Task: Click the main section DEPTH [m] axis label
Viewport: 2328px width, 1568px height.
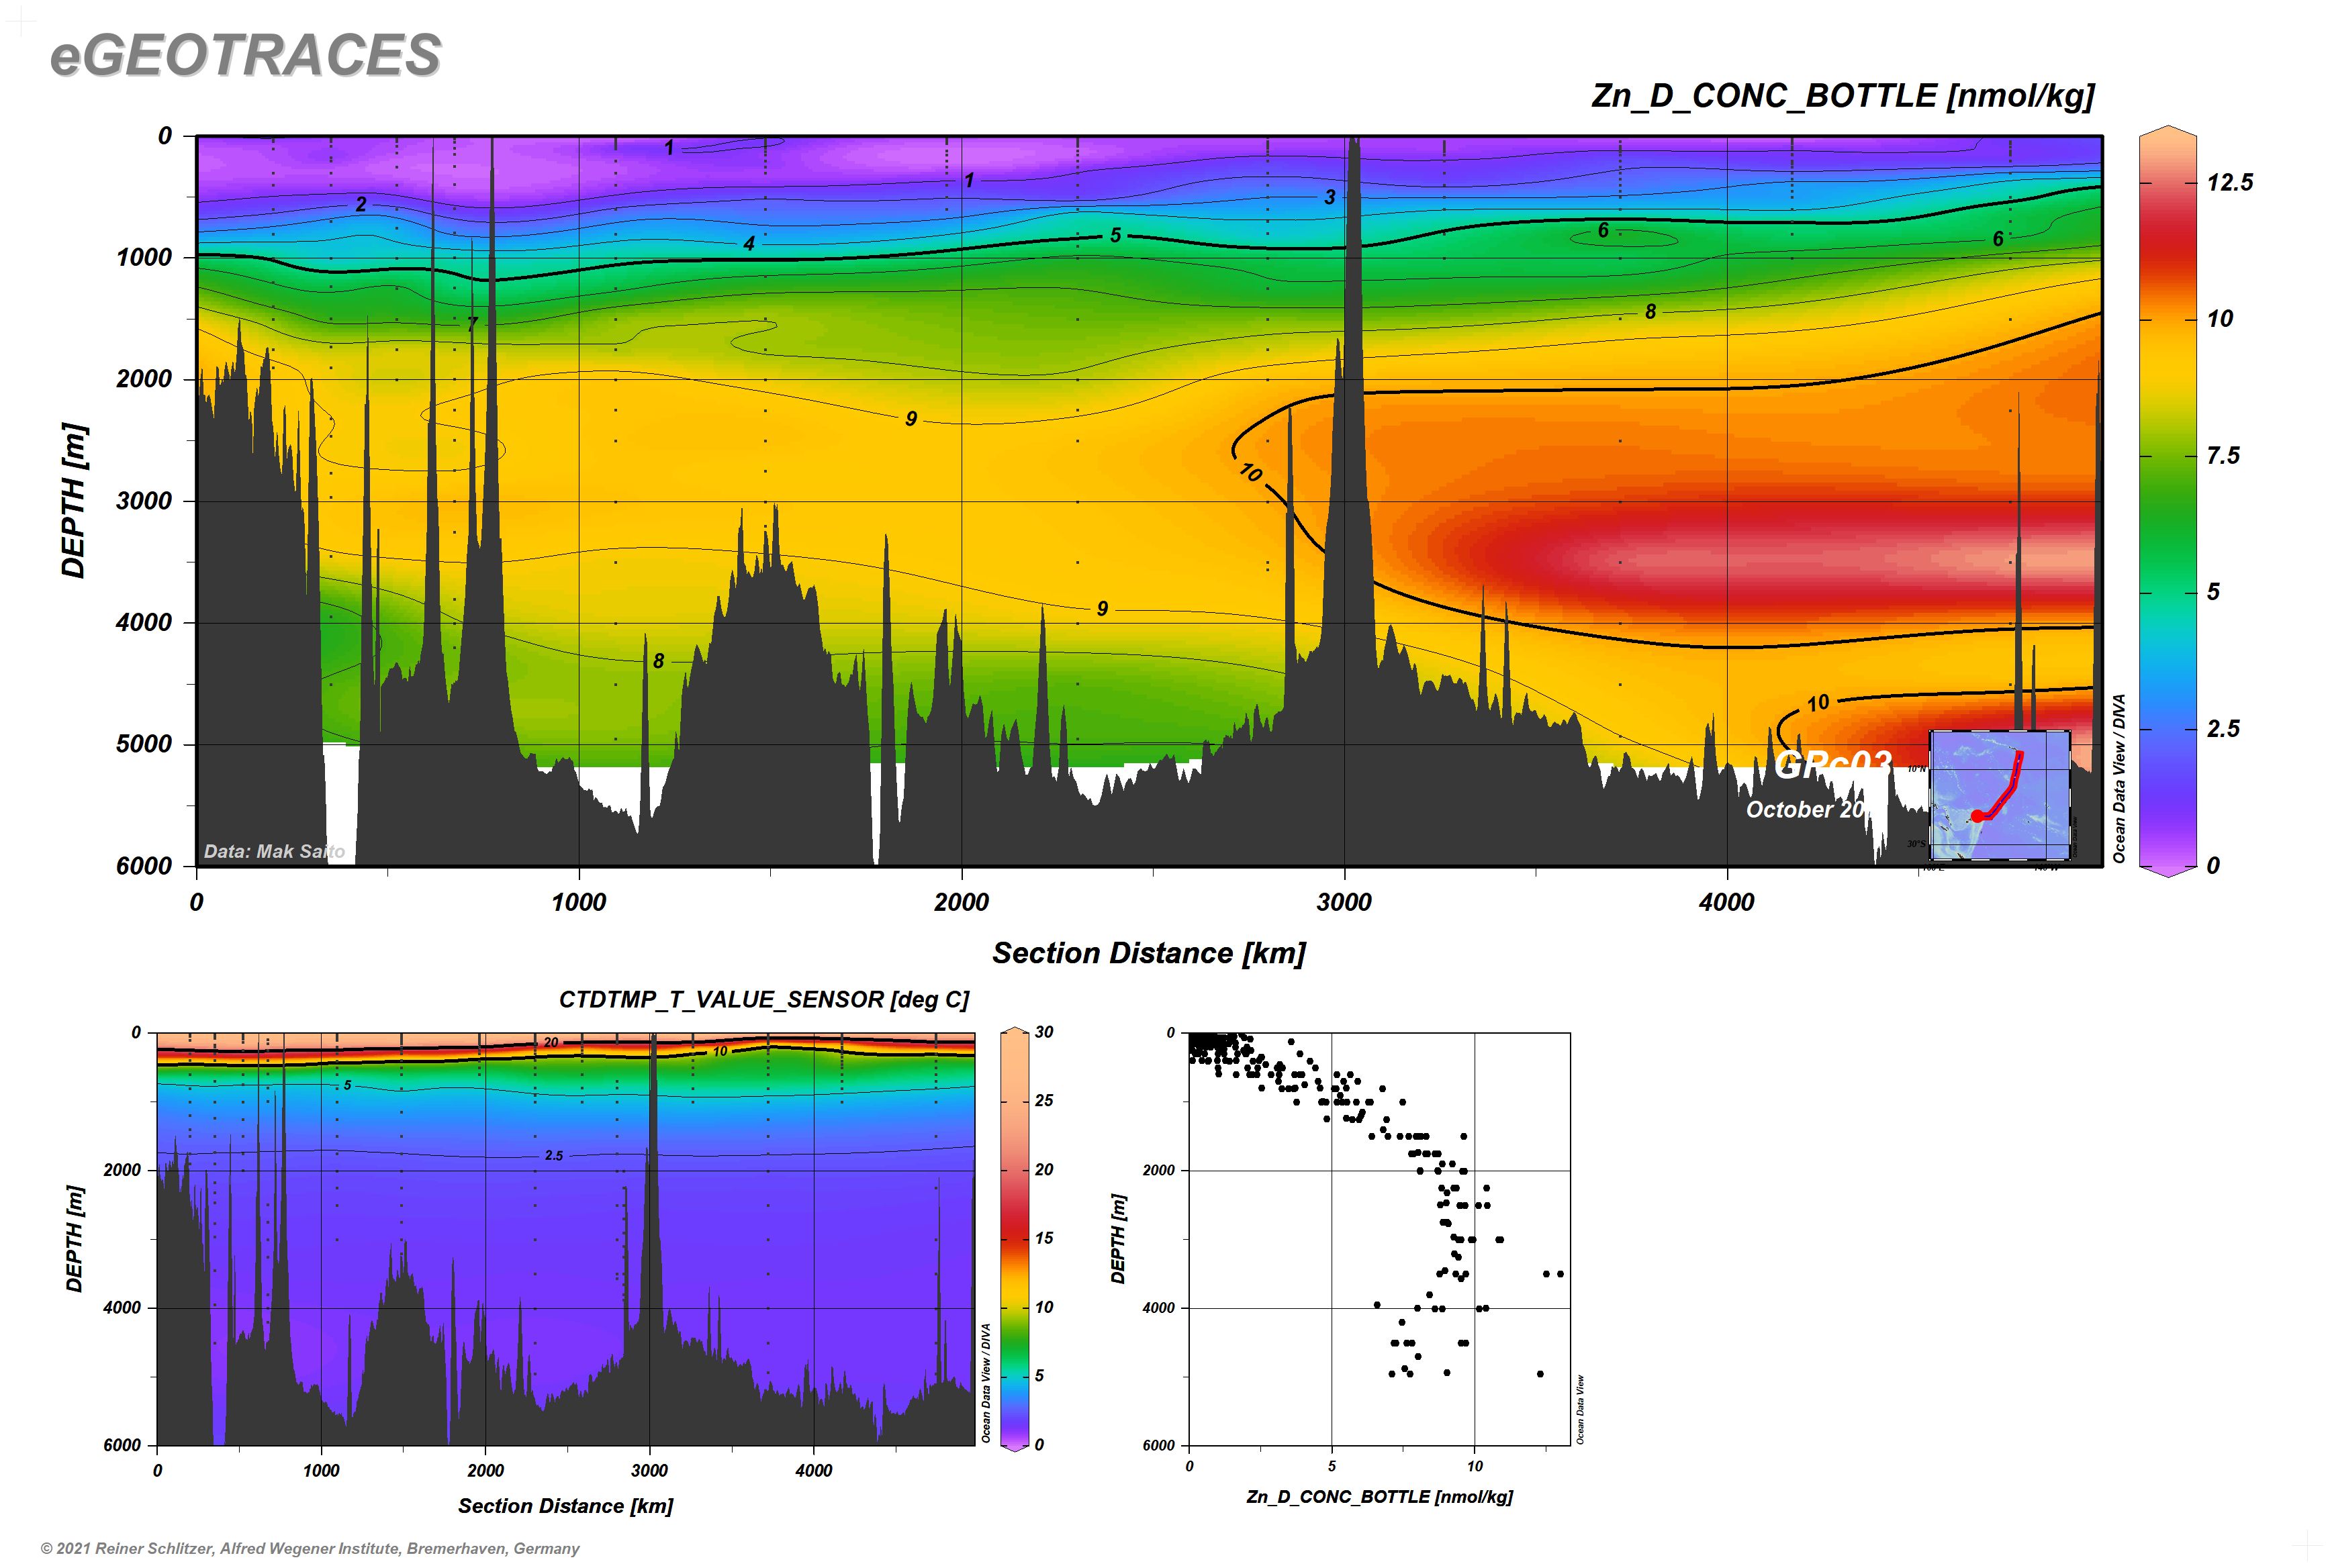Action: tap(74, 501)
